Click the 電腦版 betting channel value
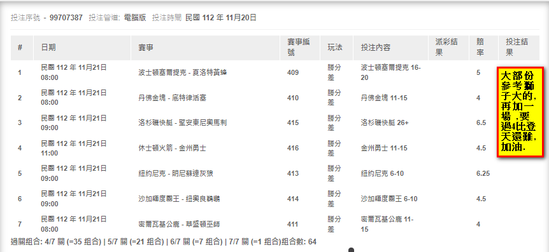Viewport: 549px width, 252px height. pos(135,17)
